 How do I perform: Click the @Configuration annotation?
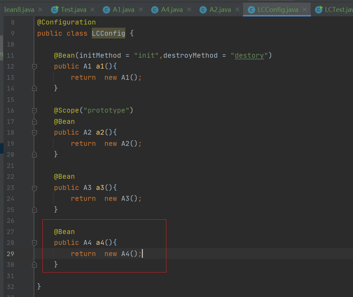(x=67, y=22)
